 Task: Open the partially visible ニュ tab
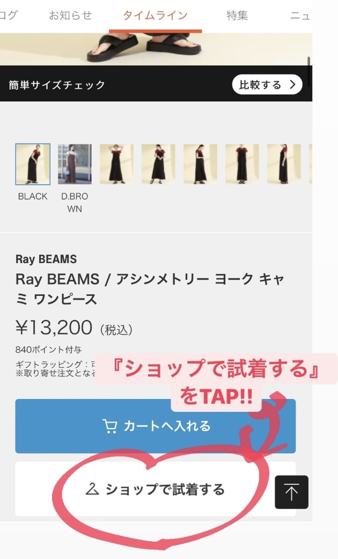coord(300,16)
